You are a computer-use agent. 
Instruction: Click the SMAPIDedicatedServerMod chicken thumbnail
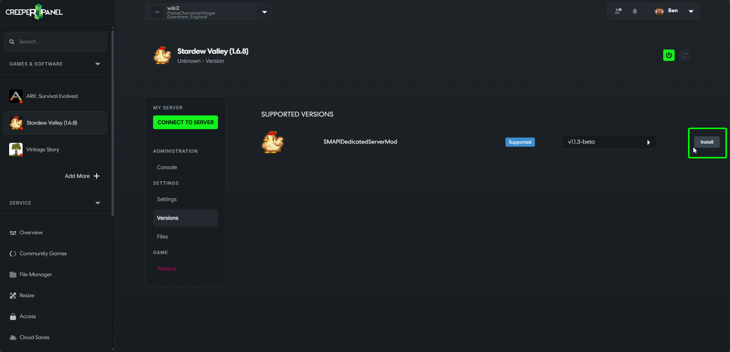273,142
